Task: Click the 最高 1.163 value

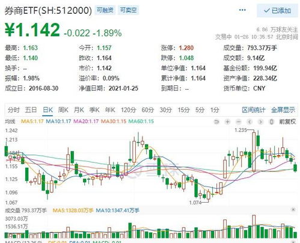Action: (x=30, y=48)
